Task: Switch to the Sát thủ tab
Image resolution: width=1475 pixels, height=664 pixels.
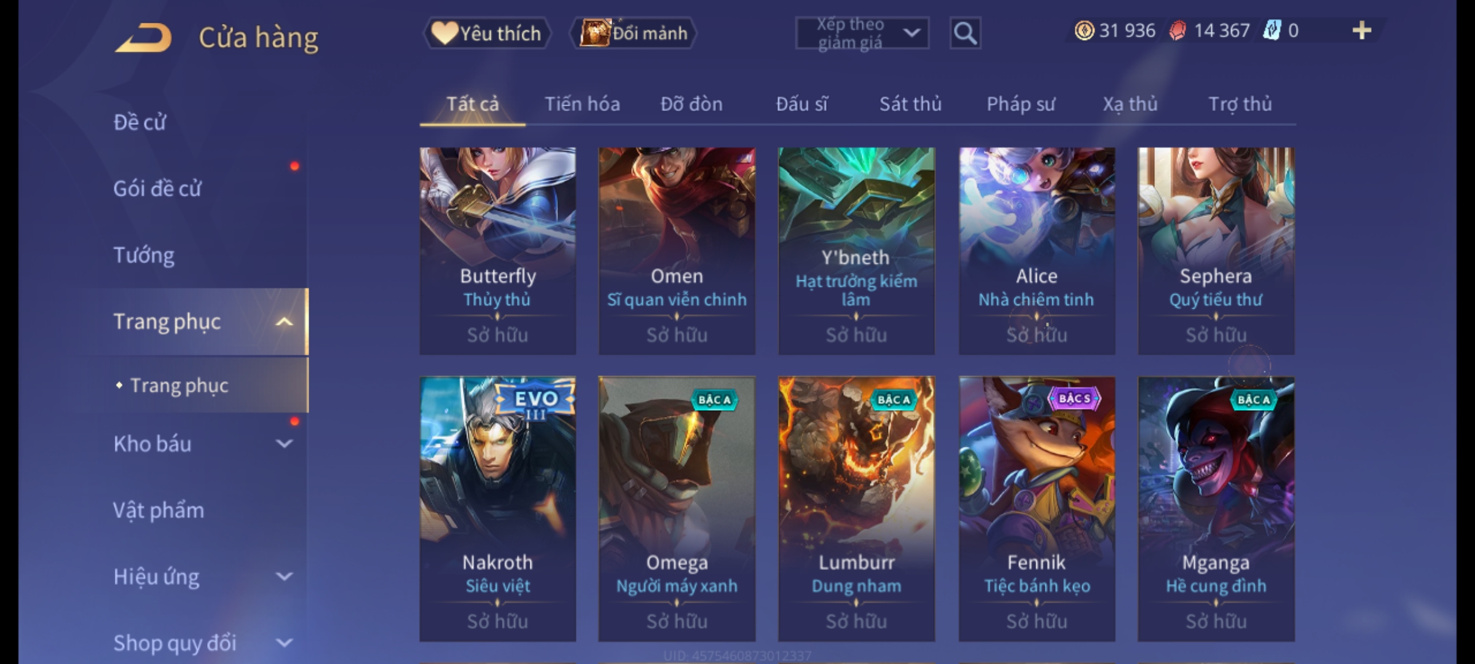Action: pos(910,104)
